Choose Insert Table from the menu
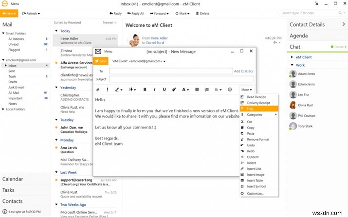This screenshot has height=218, width=348. pyautogui.click(x=259, y=181)
